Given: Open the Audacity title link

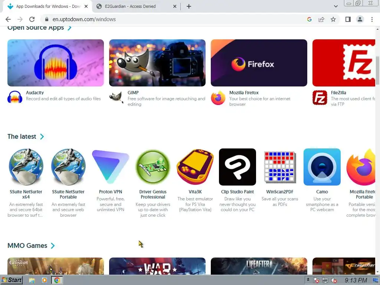Looking at the screenshot, I should tap(35, 92).
